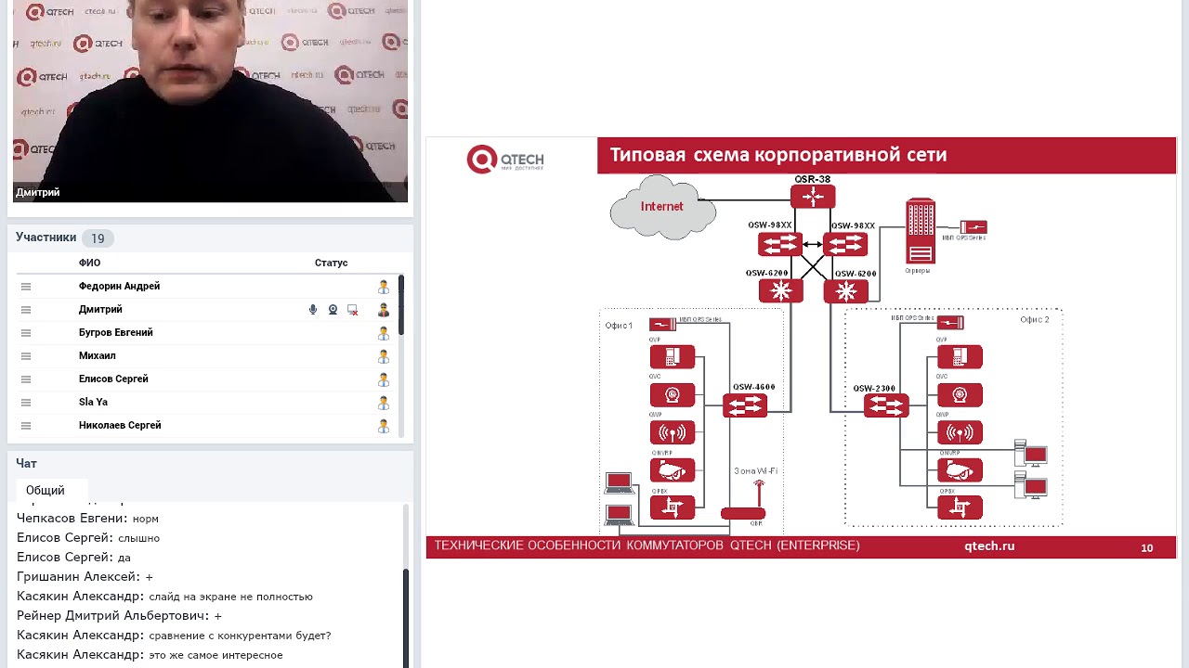Click the Участники panel title
This screenshot has width=1189, height=668.
(x=46, y=238)
